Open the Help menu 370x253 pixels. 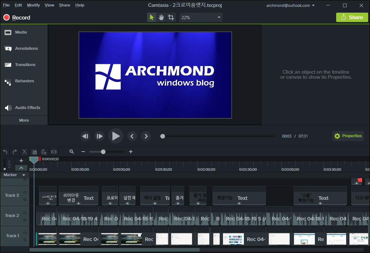pyautogui.click(x=80, y=5)
